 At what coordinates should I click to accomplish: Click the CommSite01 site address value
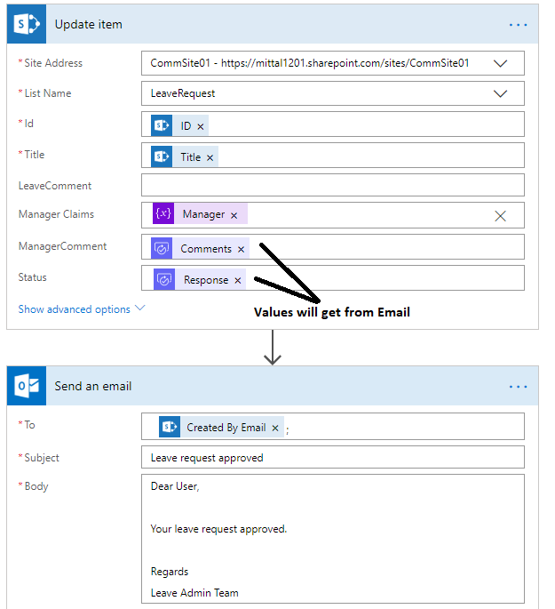(x=310, y=63)
